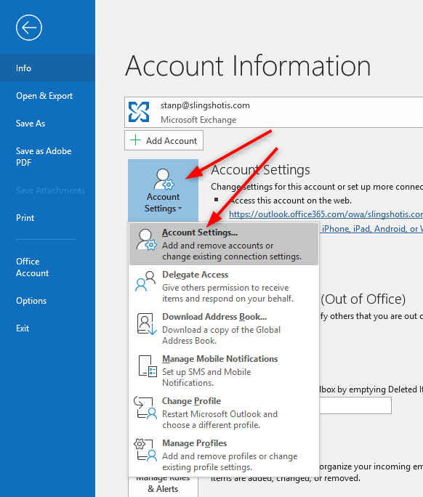Click the icon beside Account Settings... menu entry
The image size is (423, 497).
[146, 240]
